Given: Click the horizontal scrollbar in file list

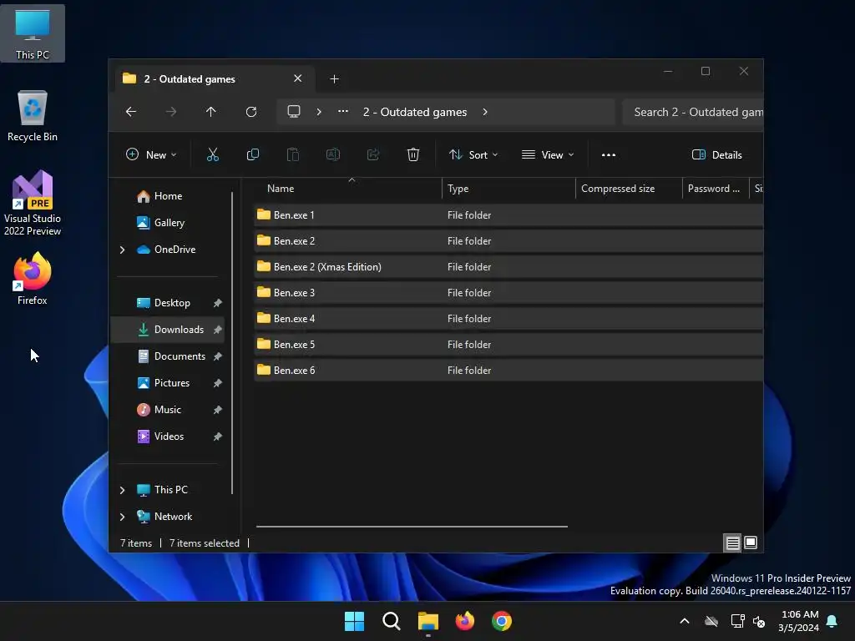Looking at the screenshot, I should point(412,527).
